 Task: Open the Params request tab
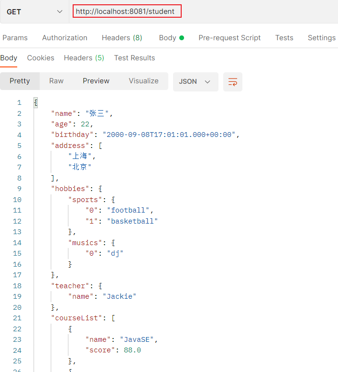point(15,38)
